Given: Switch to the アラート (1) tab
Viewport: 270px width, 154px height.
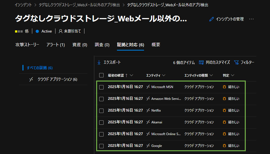Looking at the screenshot, I should coord(56,45).
